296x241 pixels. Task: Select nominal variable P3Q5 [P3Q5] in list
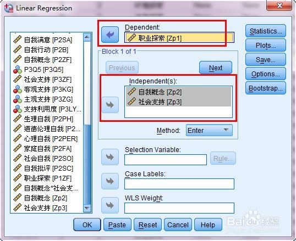[39, 70]
